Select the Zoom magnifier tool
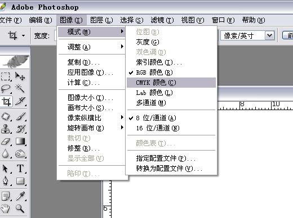Image resolution: width=293 pixels, height=218 pixels. point(20,208)
